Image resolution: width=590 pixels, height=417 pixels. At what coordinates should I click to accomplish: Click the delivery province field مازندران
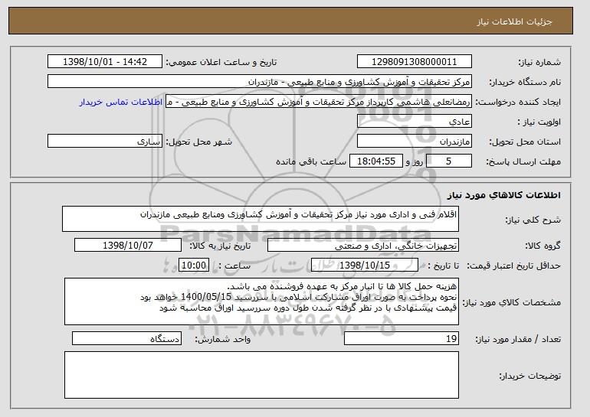[415, 142]
